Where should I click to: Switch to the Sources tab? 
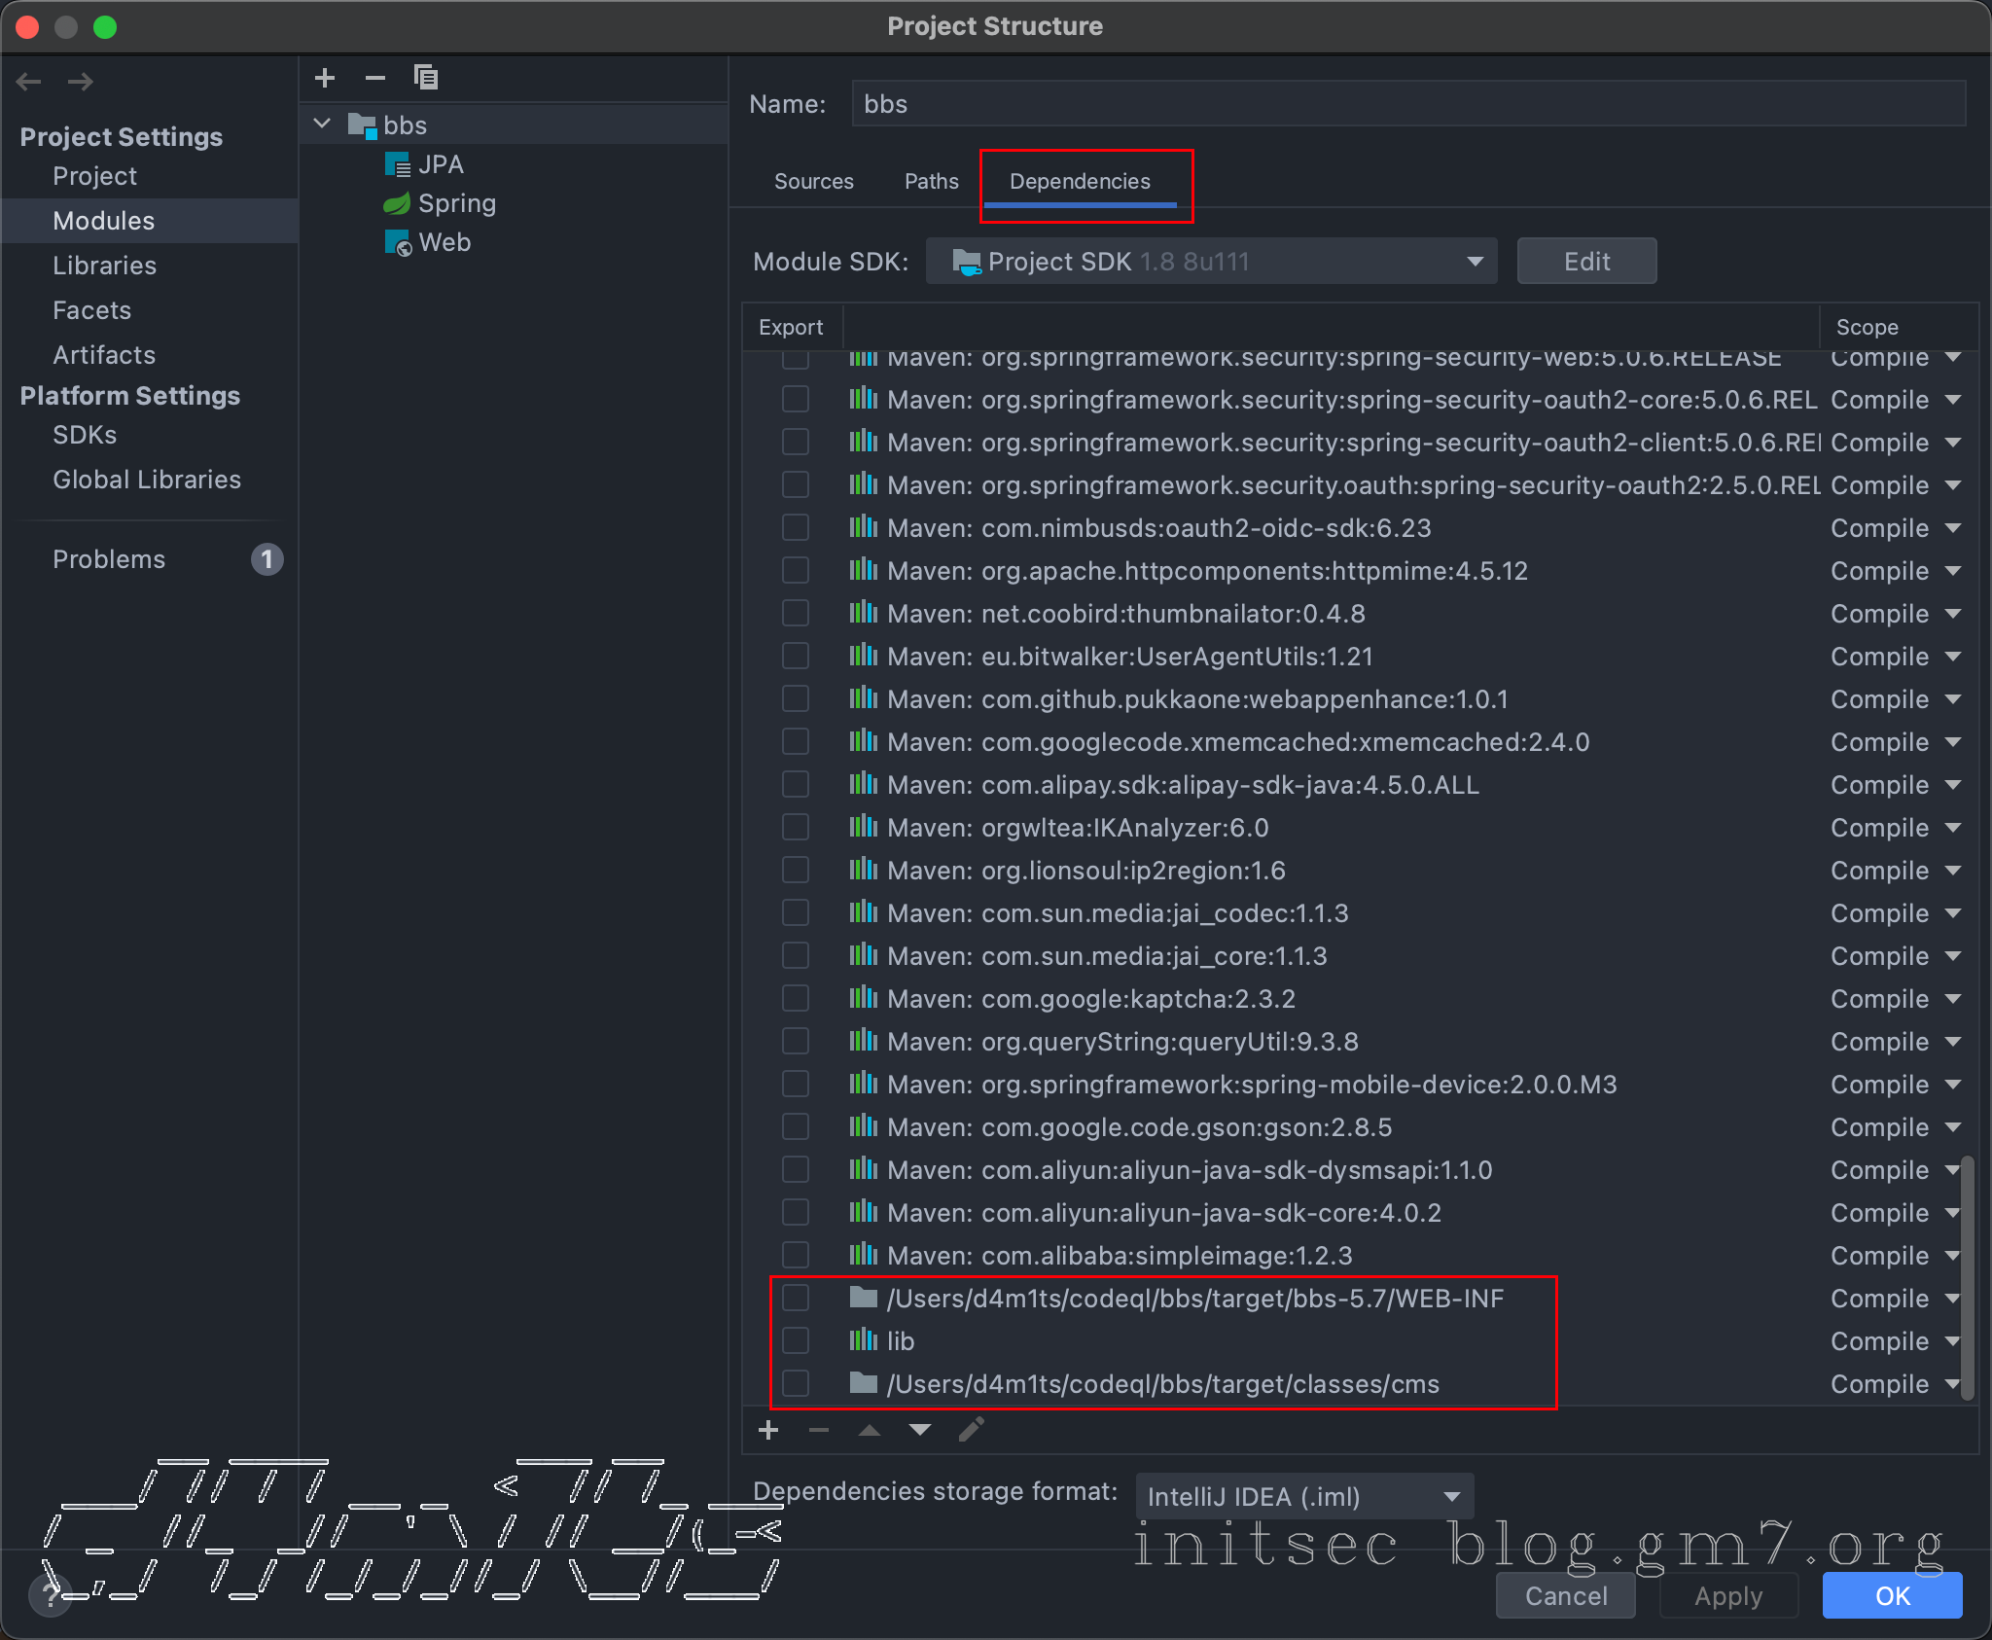813,182
